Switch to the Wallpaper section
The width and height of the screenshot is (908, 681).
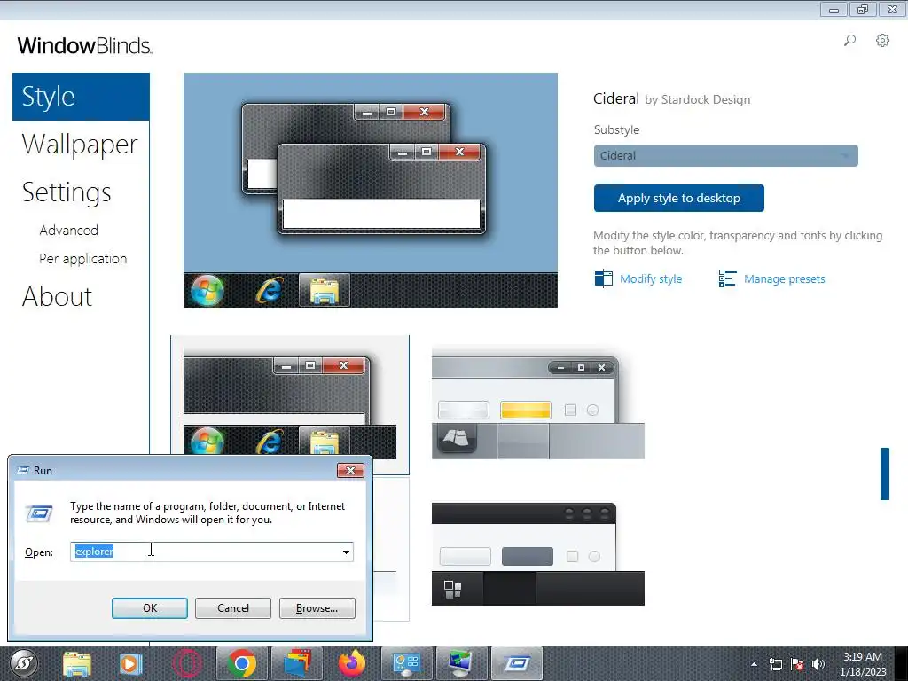click(x=80, y=145)
